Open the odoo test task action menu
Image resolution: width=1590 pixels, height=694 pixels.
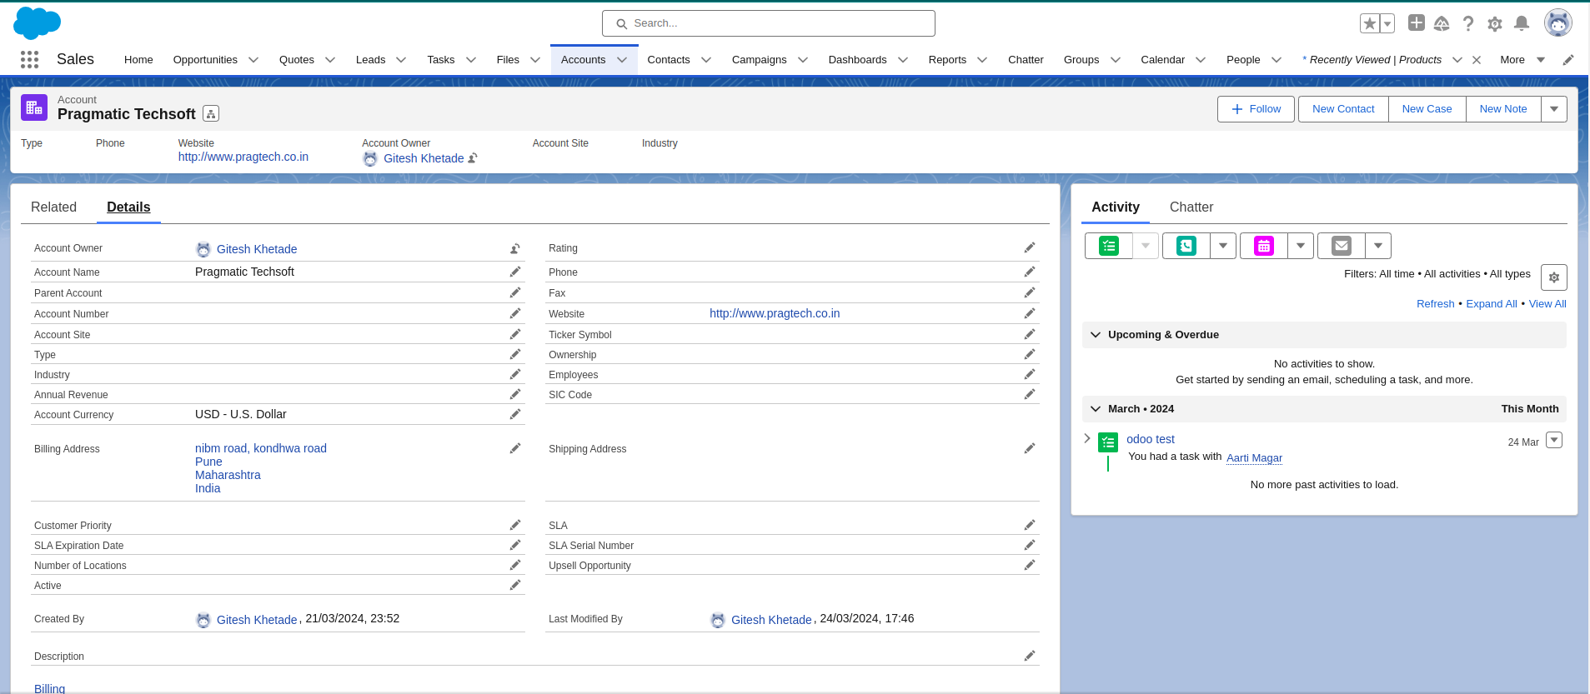click(x=1554, y=440)
